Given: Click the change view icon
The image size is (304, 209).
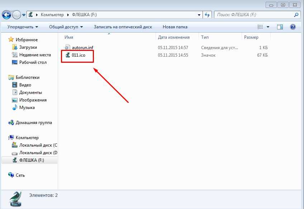Looking at the screenshot, I should point(261,27).
